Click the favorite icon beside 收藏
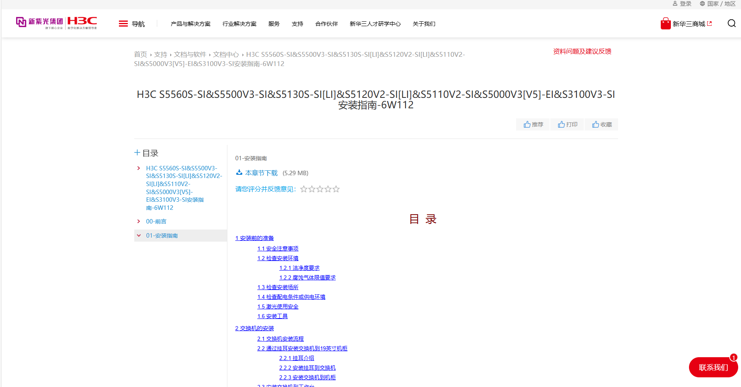Screen dimensions: 741x387 (x=595, y=124)
